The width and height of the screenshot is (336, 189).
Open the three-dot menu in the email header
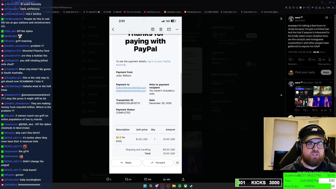tap(177, 29)
